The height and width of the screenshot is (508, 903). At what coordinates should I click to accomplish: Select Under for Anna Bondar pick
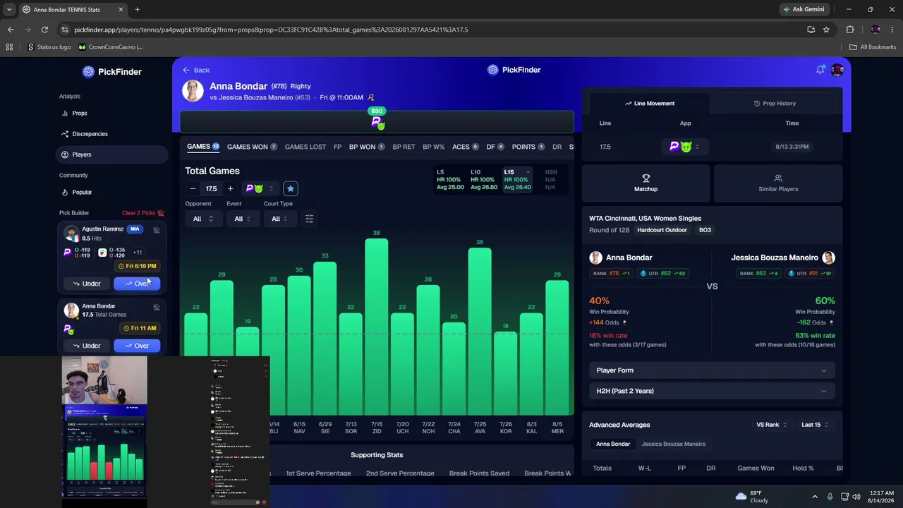click(x=87, y=346)
